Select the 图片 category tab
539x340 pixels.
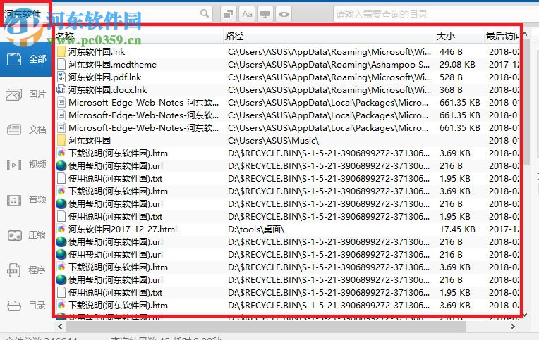click(26, 94)
